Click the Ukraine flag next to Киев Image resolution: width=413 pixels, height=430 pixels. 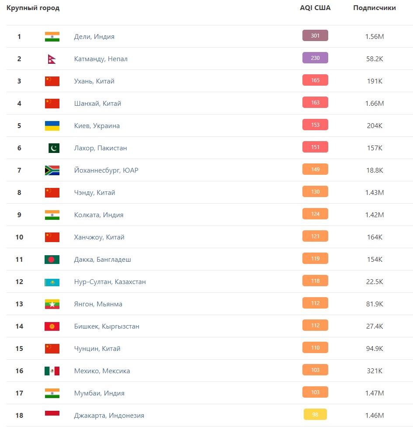point(52,125)
